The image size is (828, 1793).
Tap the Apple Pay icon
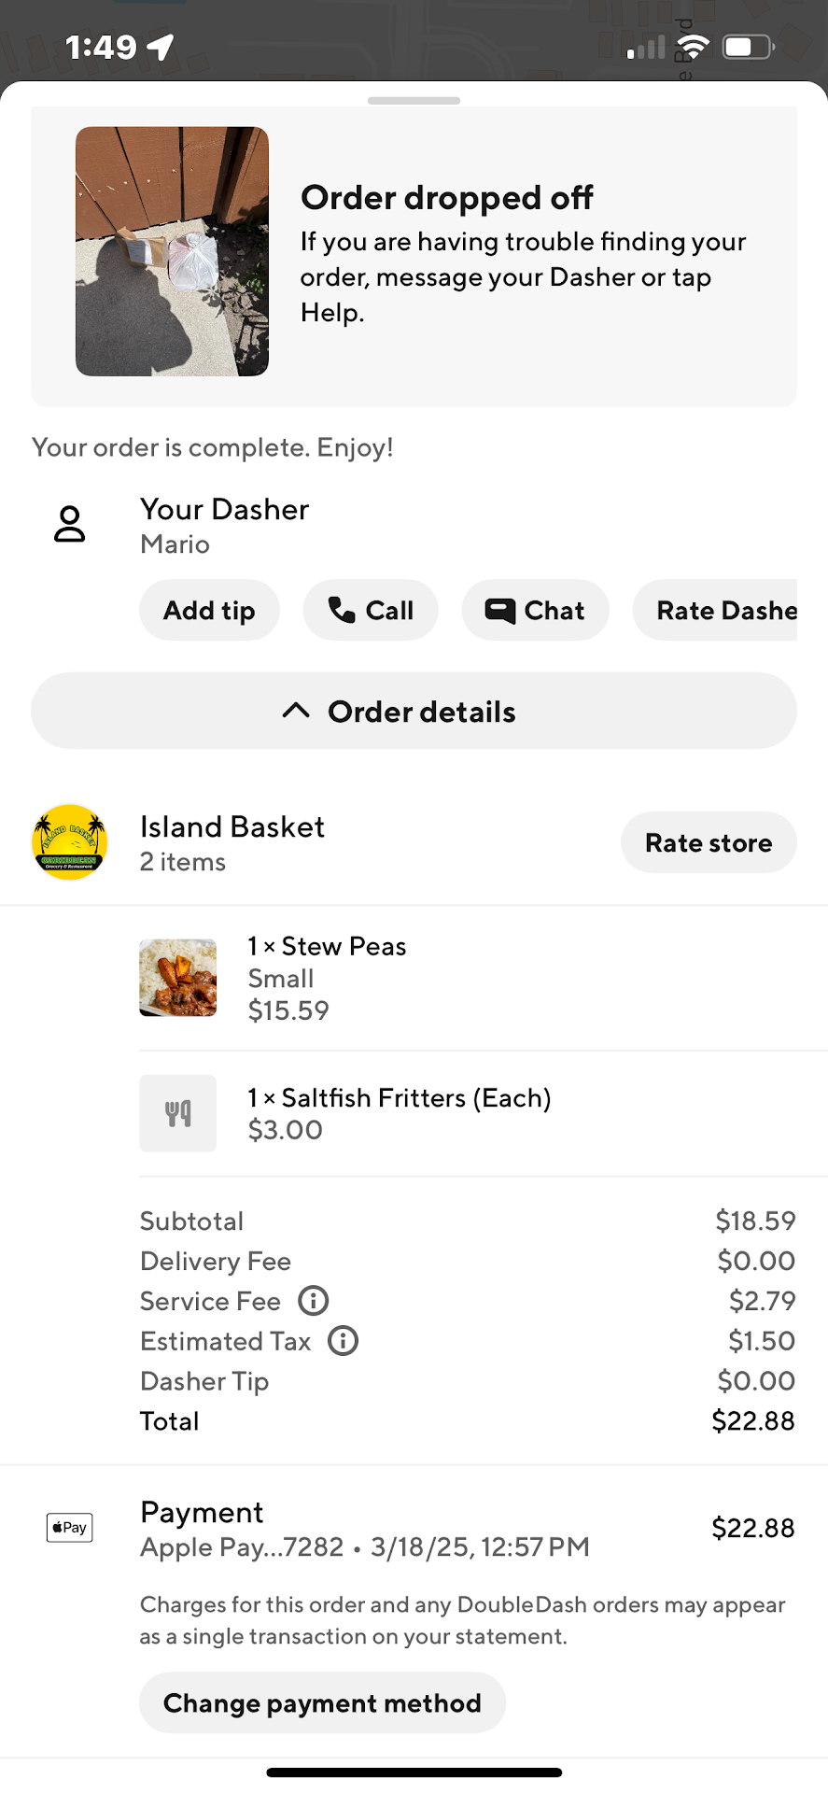pyautogui.click(x=70, y=1528)
